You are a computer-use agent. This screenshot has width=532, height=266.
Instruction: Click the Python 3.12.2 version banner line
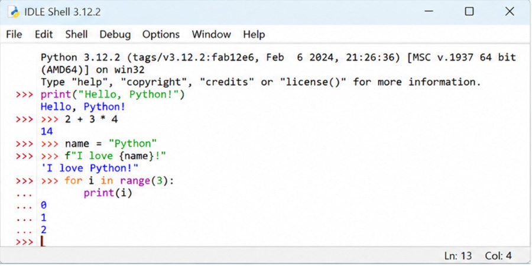coord(278,57)
